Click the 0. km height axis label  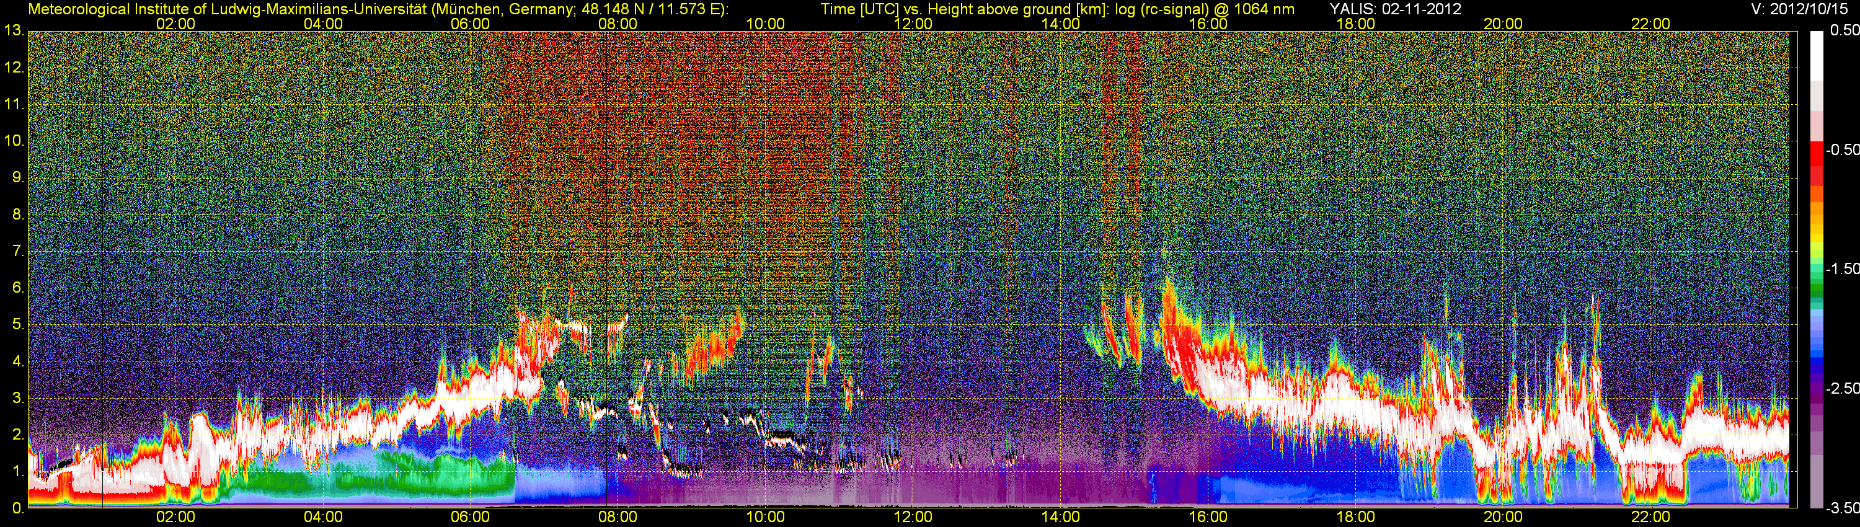point(18,508)
